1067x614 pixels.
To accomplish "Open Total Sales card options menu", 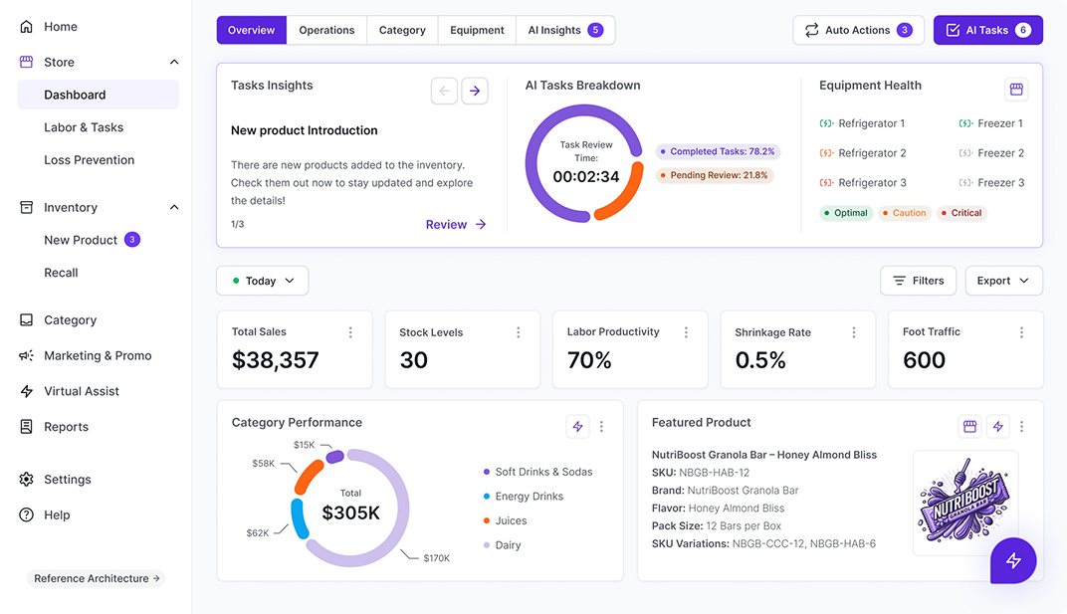I will [350, 332].
